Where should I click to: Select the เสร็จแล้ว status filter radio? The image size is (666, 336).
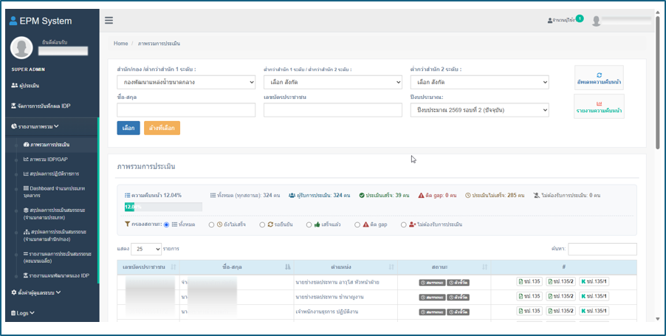[x=309, y=224]
